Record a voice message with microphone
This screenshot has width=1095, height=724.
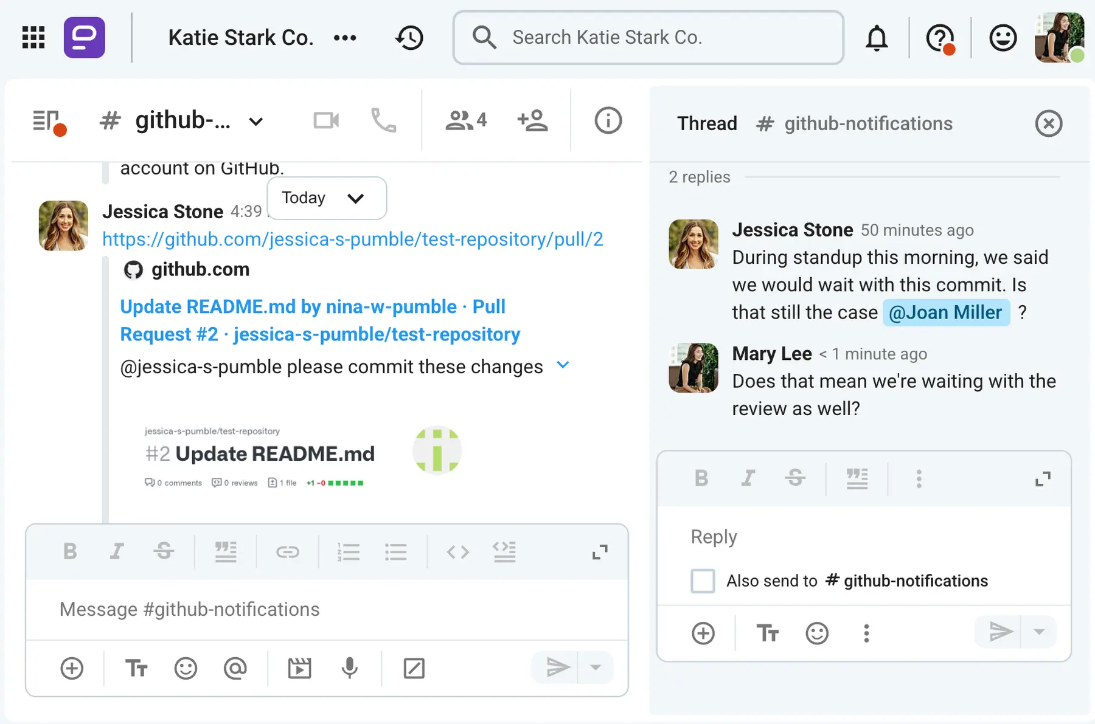(x=349, y=668)
